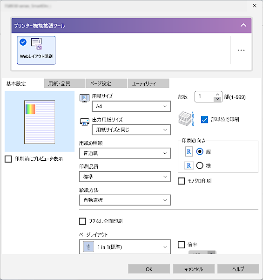Switch to the ページ設定 tab

[x=107, y=83]
